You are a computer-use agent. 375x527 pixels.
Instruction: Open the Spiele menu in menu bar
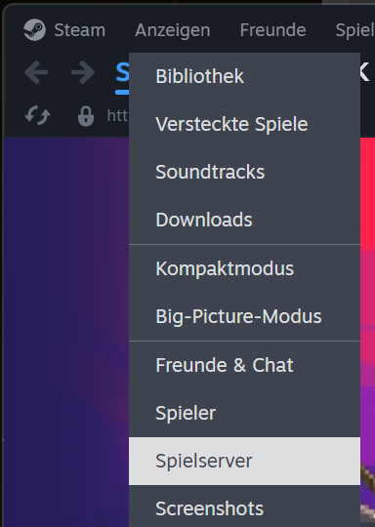355,30
